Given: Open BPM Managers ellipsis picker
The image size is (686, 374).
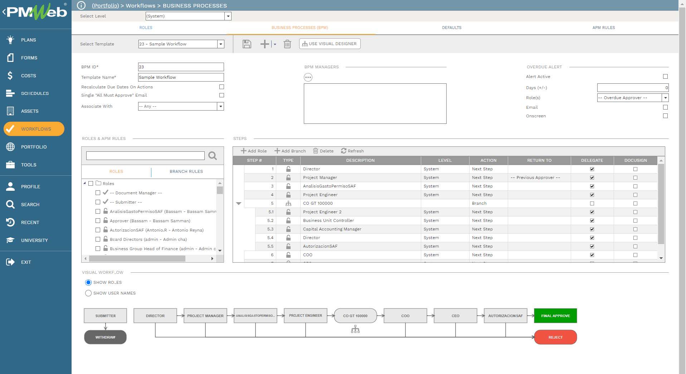Looking at the screenshot, I should point(308,77).
